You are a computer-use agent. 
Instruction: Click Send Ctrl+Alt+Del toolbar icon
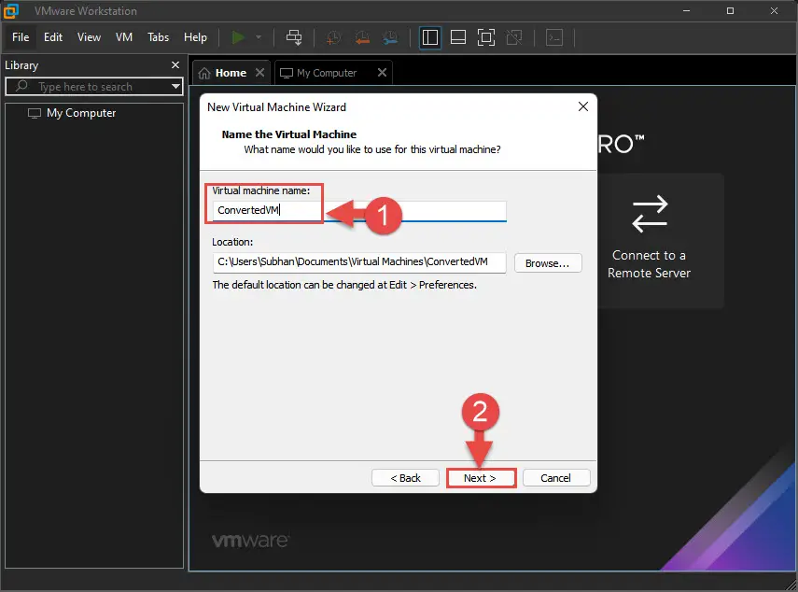click(x=294, y=37)
